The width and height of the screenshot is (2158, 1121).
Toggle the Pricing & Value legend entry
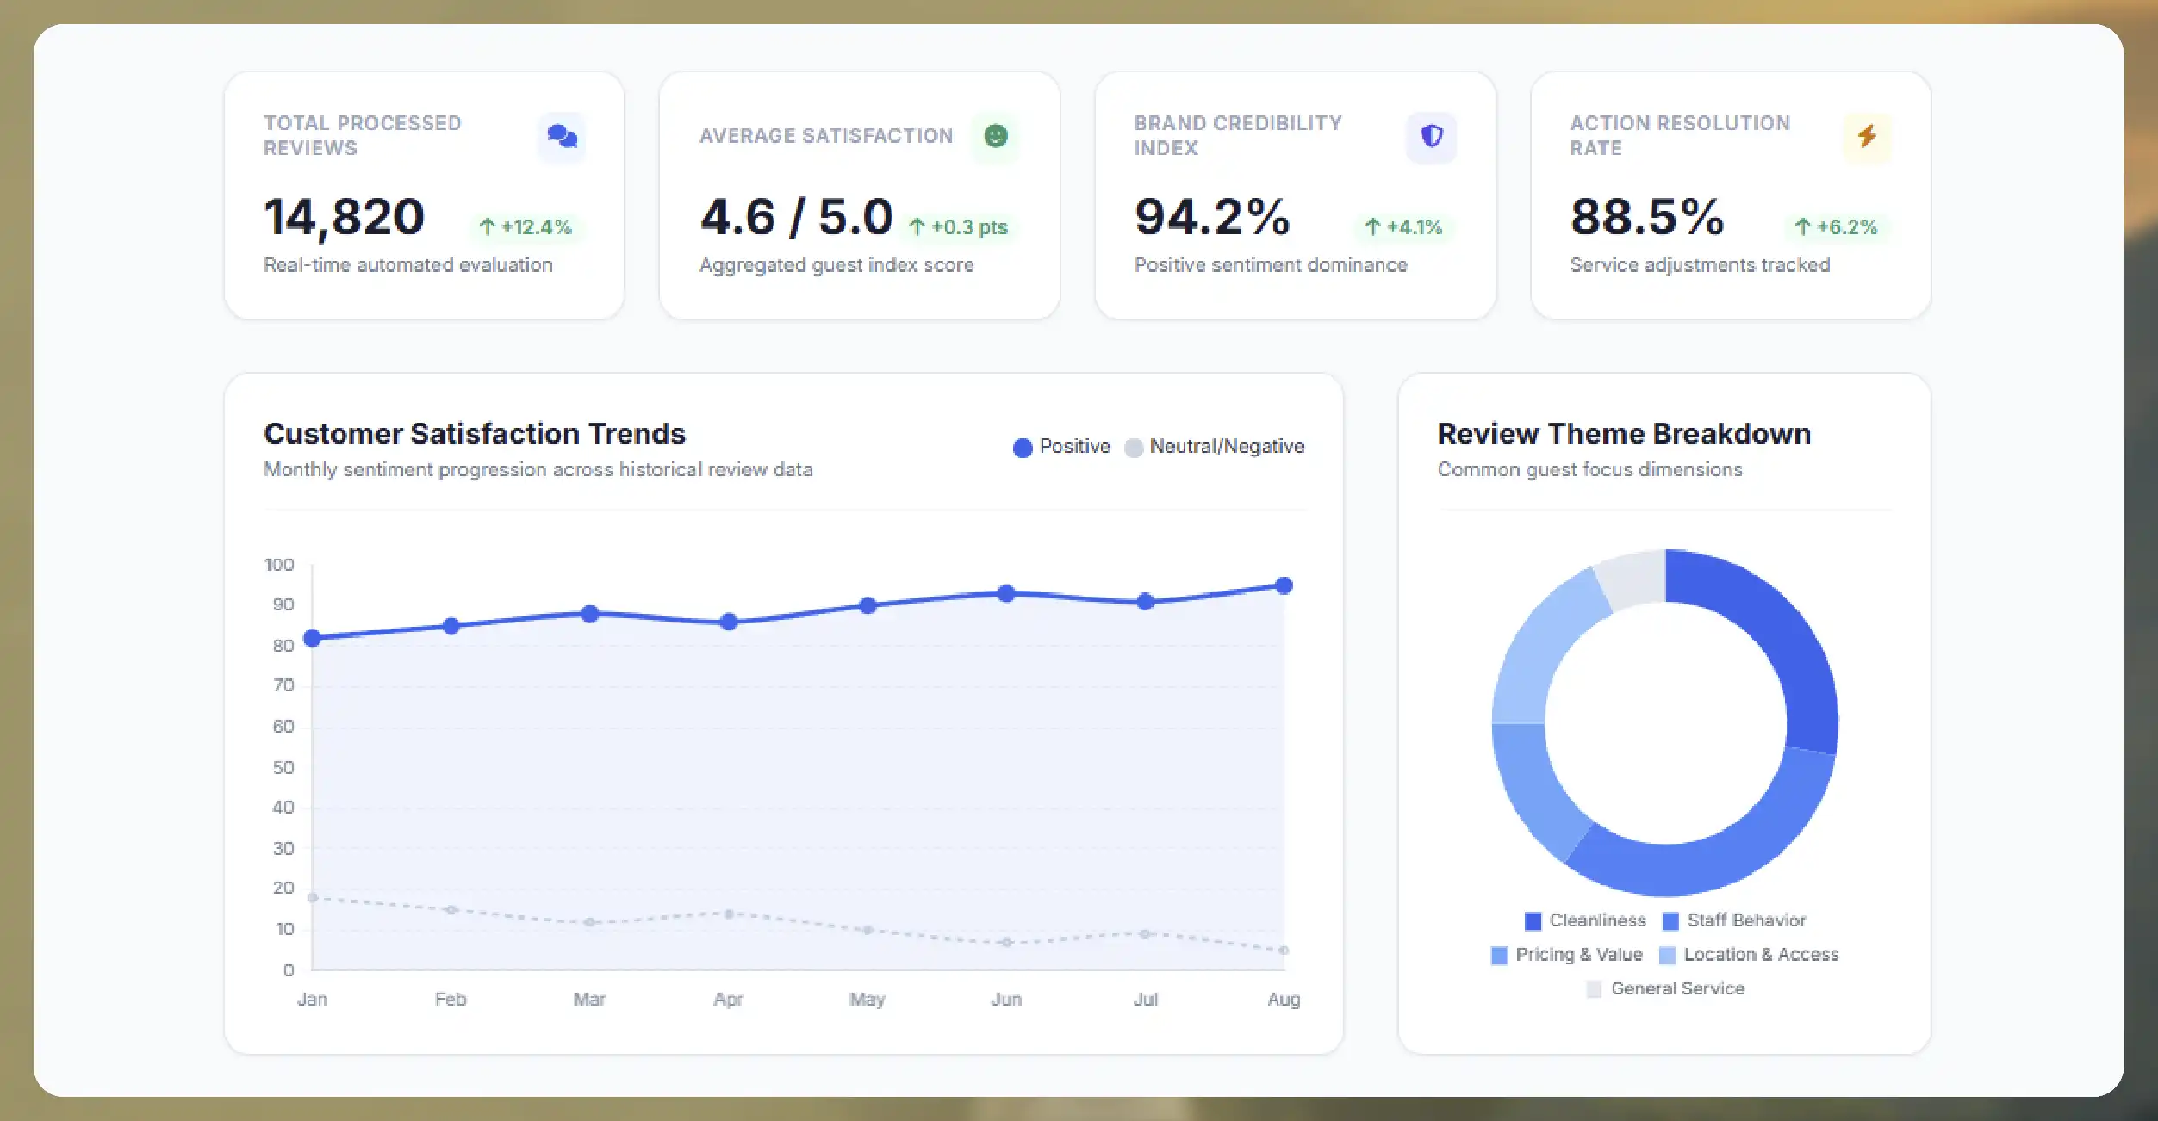point(1566,955)
